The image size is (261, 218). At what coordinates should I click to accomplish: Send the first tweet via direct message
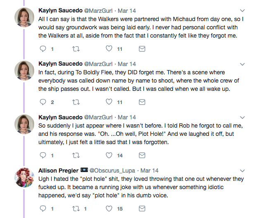coord(142,49)
